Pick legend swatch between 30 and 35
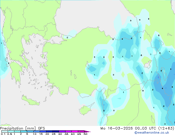This screenshot has width=175, height=135. tap(62, 131)
